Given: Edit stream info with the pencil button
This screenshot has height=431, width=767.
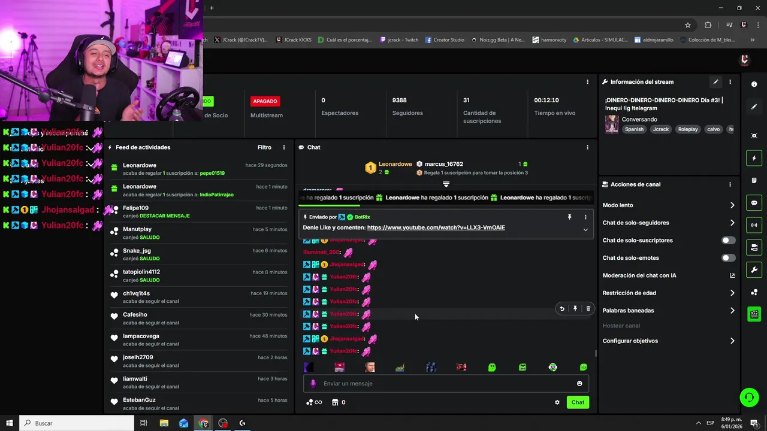Looking at the screenshot, I should pos(715,82).
